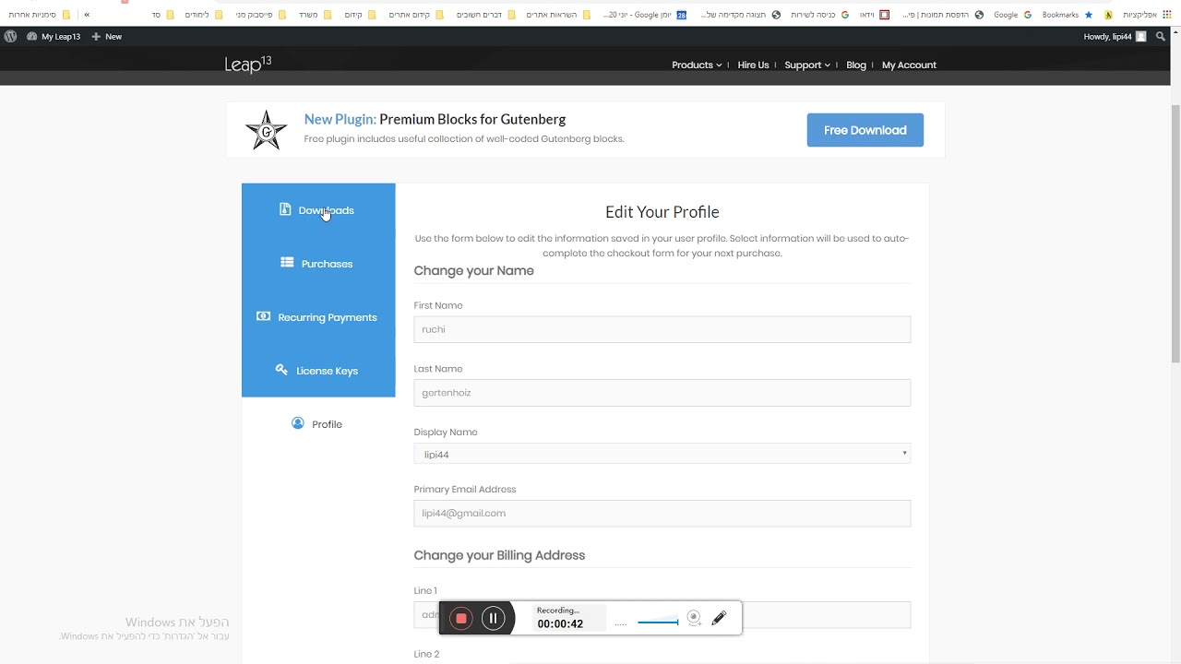The height and width of the screenshot is (664, 1181).
Task: Expand the Products menu dropdown
Action: 697,65
